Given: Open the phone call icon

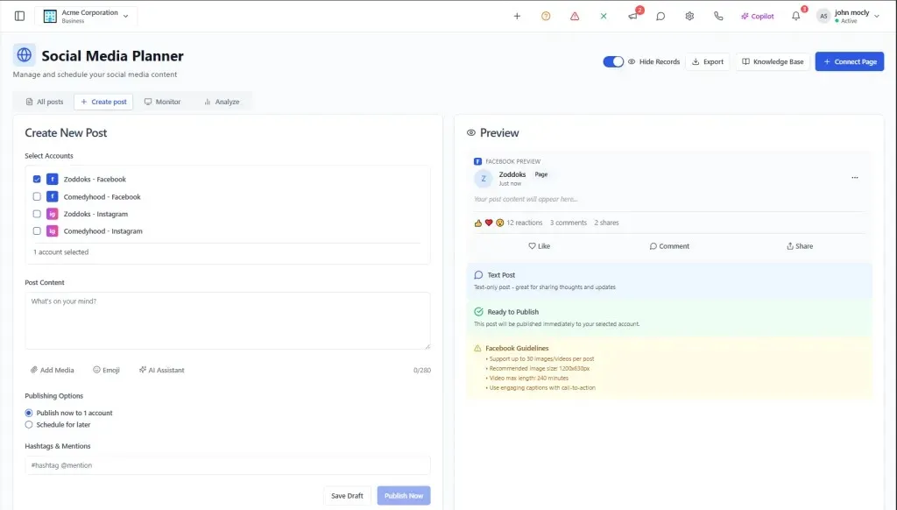Looking at the screenshot, I should 718,16.
